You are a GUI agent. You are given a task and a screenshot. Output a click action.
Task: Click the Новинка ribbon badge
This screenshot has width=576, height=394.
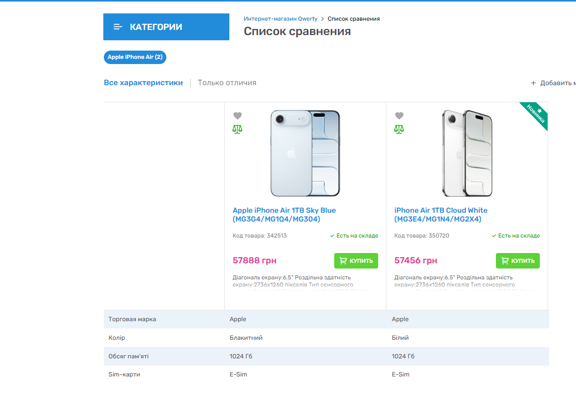click(536, 115)
